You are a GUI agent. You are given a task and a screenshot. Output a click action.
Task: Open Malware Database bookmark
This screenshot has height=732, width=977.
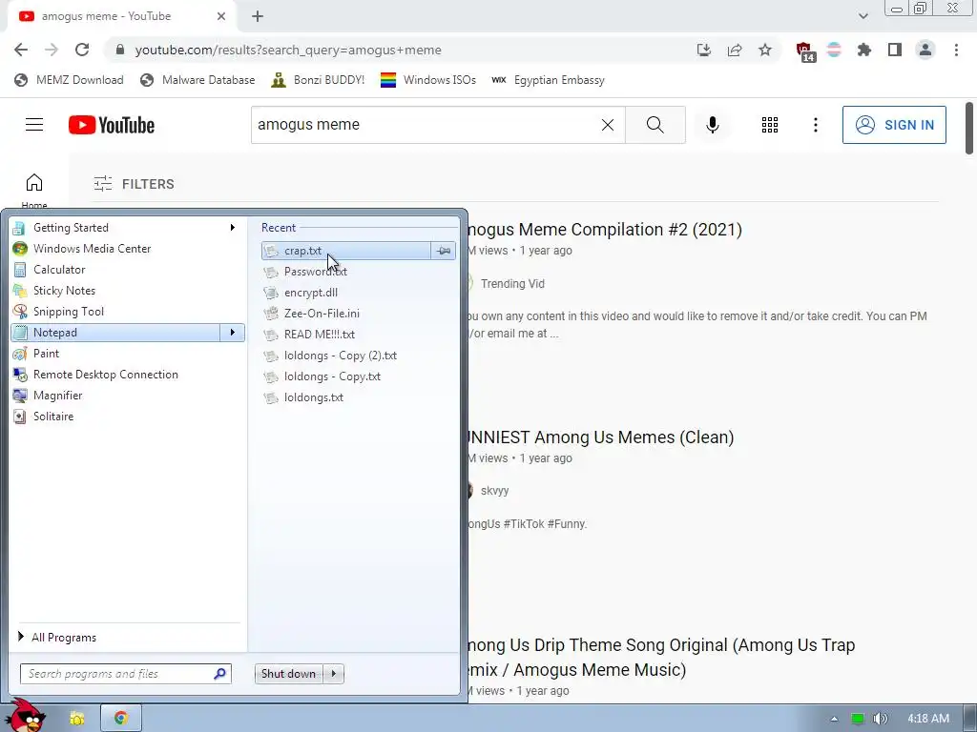tap(198, 80)
